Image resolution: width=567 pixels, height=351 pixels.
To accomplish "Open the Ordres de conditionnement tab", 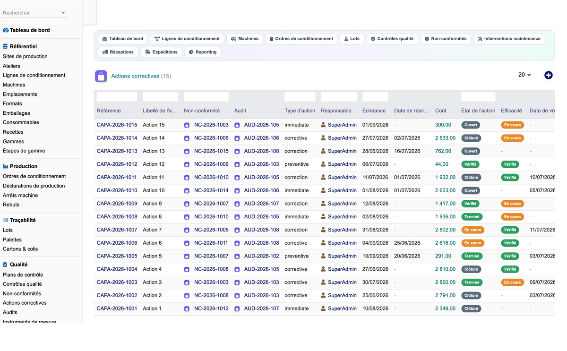I will coord(301,39).
